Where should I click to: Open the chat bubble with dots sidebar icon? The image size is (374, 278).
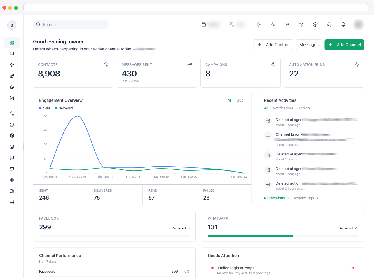12,54
